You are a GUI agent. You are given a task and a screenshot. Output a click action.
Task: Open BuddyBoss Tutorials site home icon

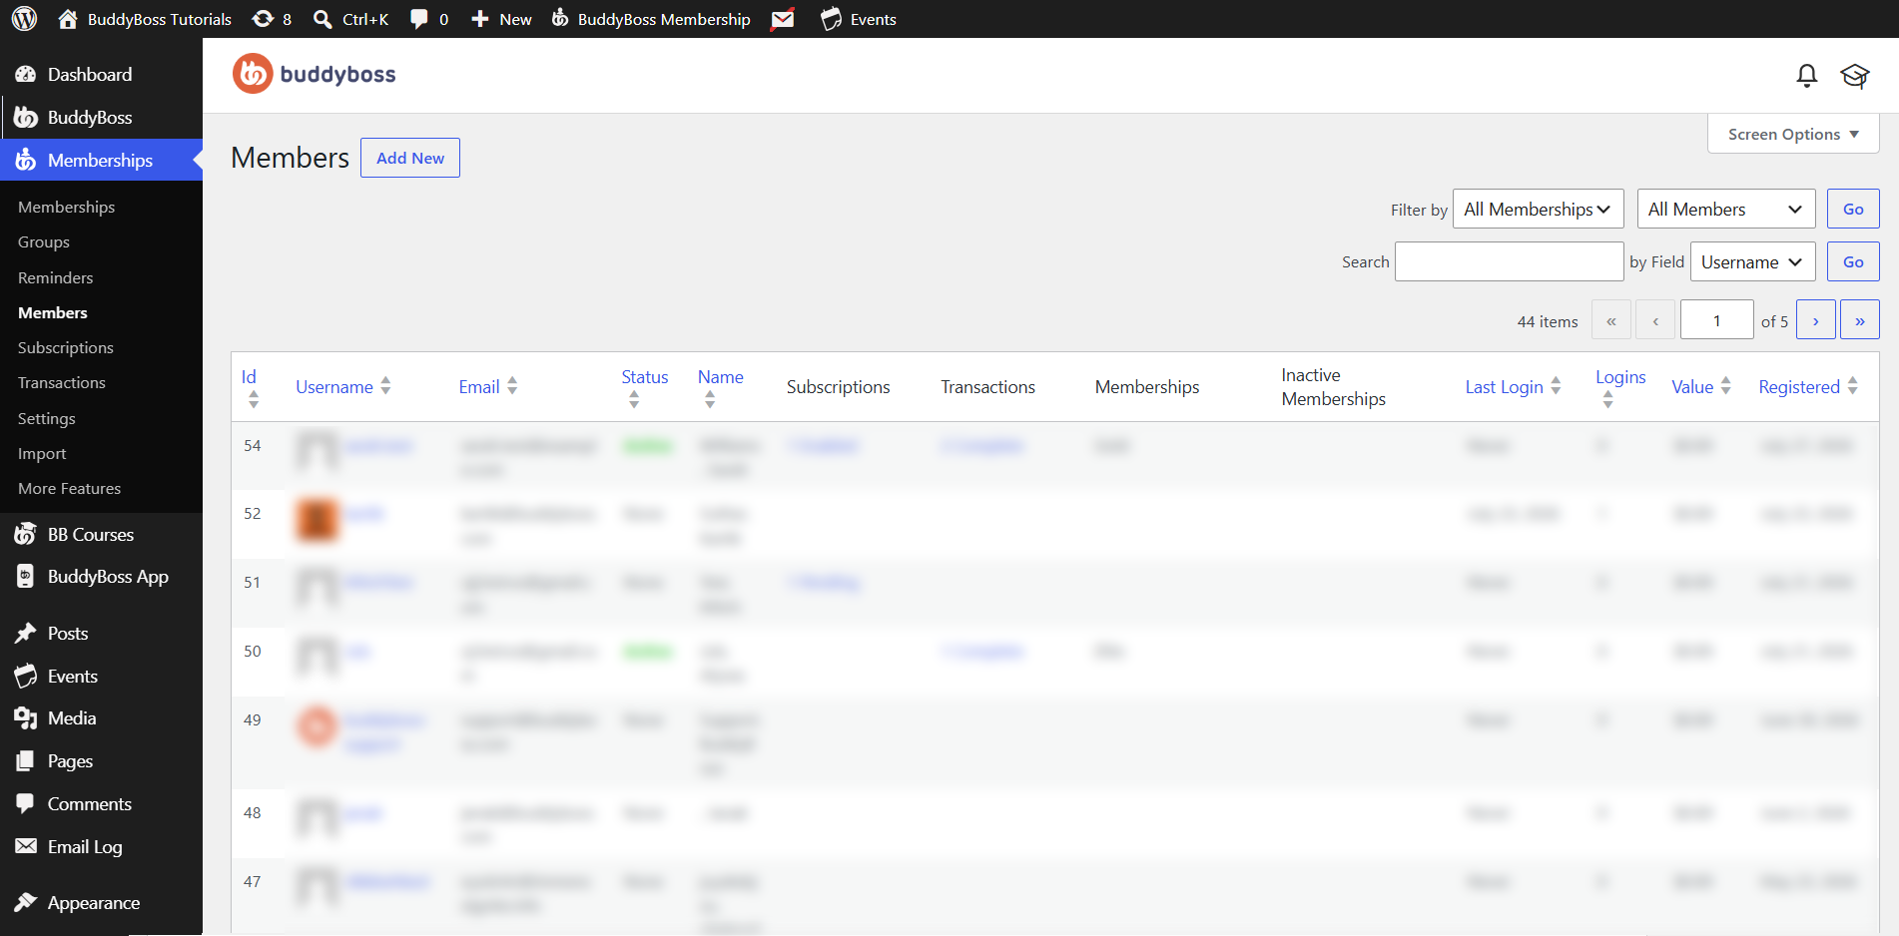[68, 19]
